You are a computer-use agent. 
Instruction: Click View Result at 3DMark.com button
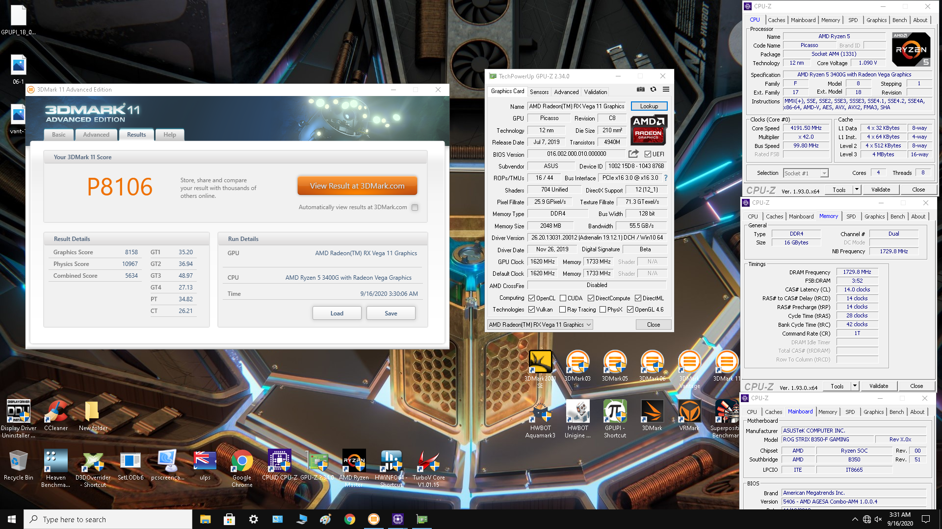tap(357, 186)
